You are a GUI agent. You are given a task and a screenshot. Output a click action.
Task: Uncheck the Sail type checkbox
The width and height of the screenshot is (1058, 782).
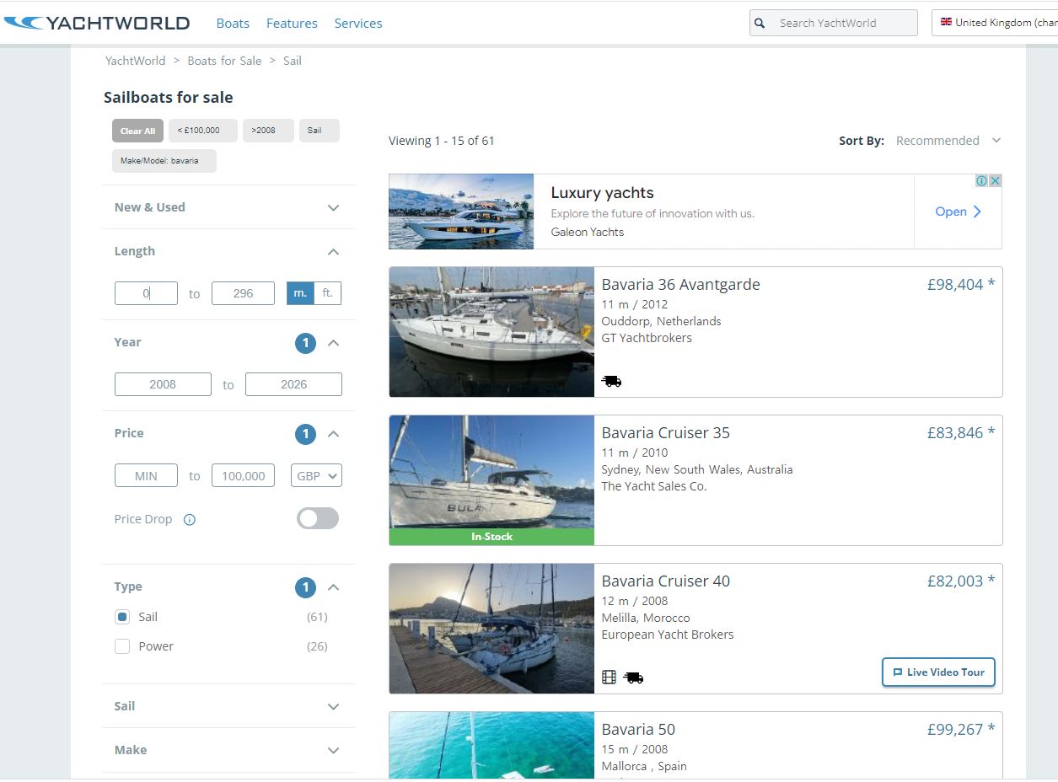coord(122,617)
